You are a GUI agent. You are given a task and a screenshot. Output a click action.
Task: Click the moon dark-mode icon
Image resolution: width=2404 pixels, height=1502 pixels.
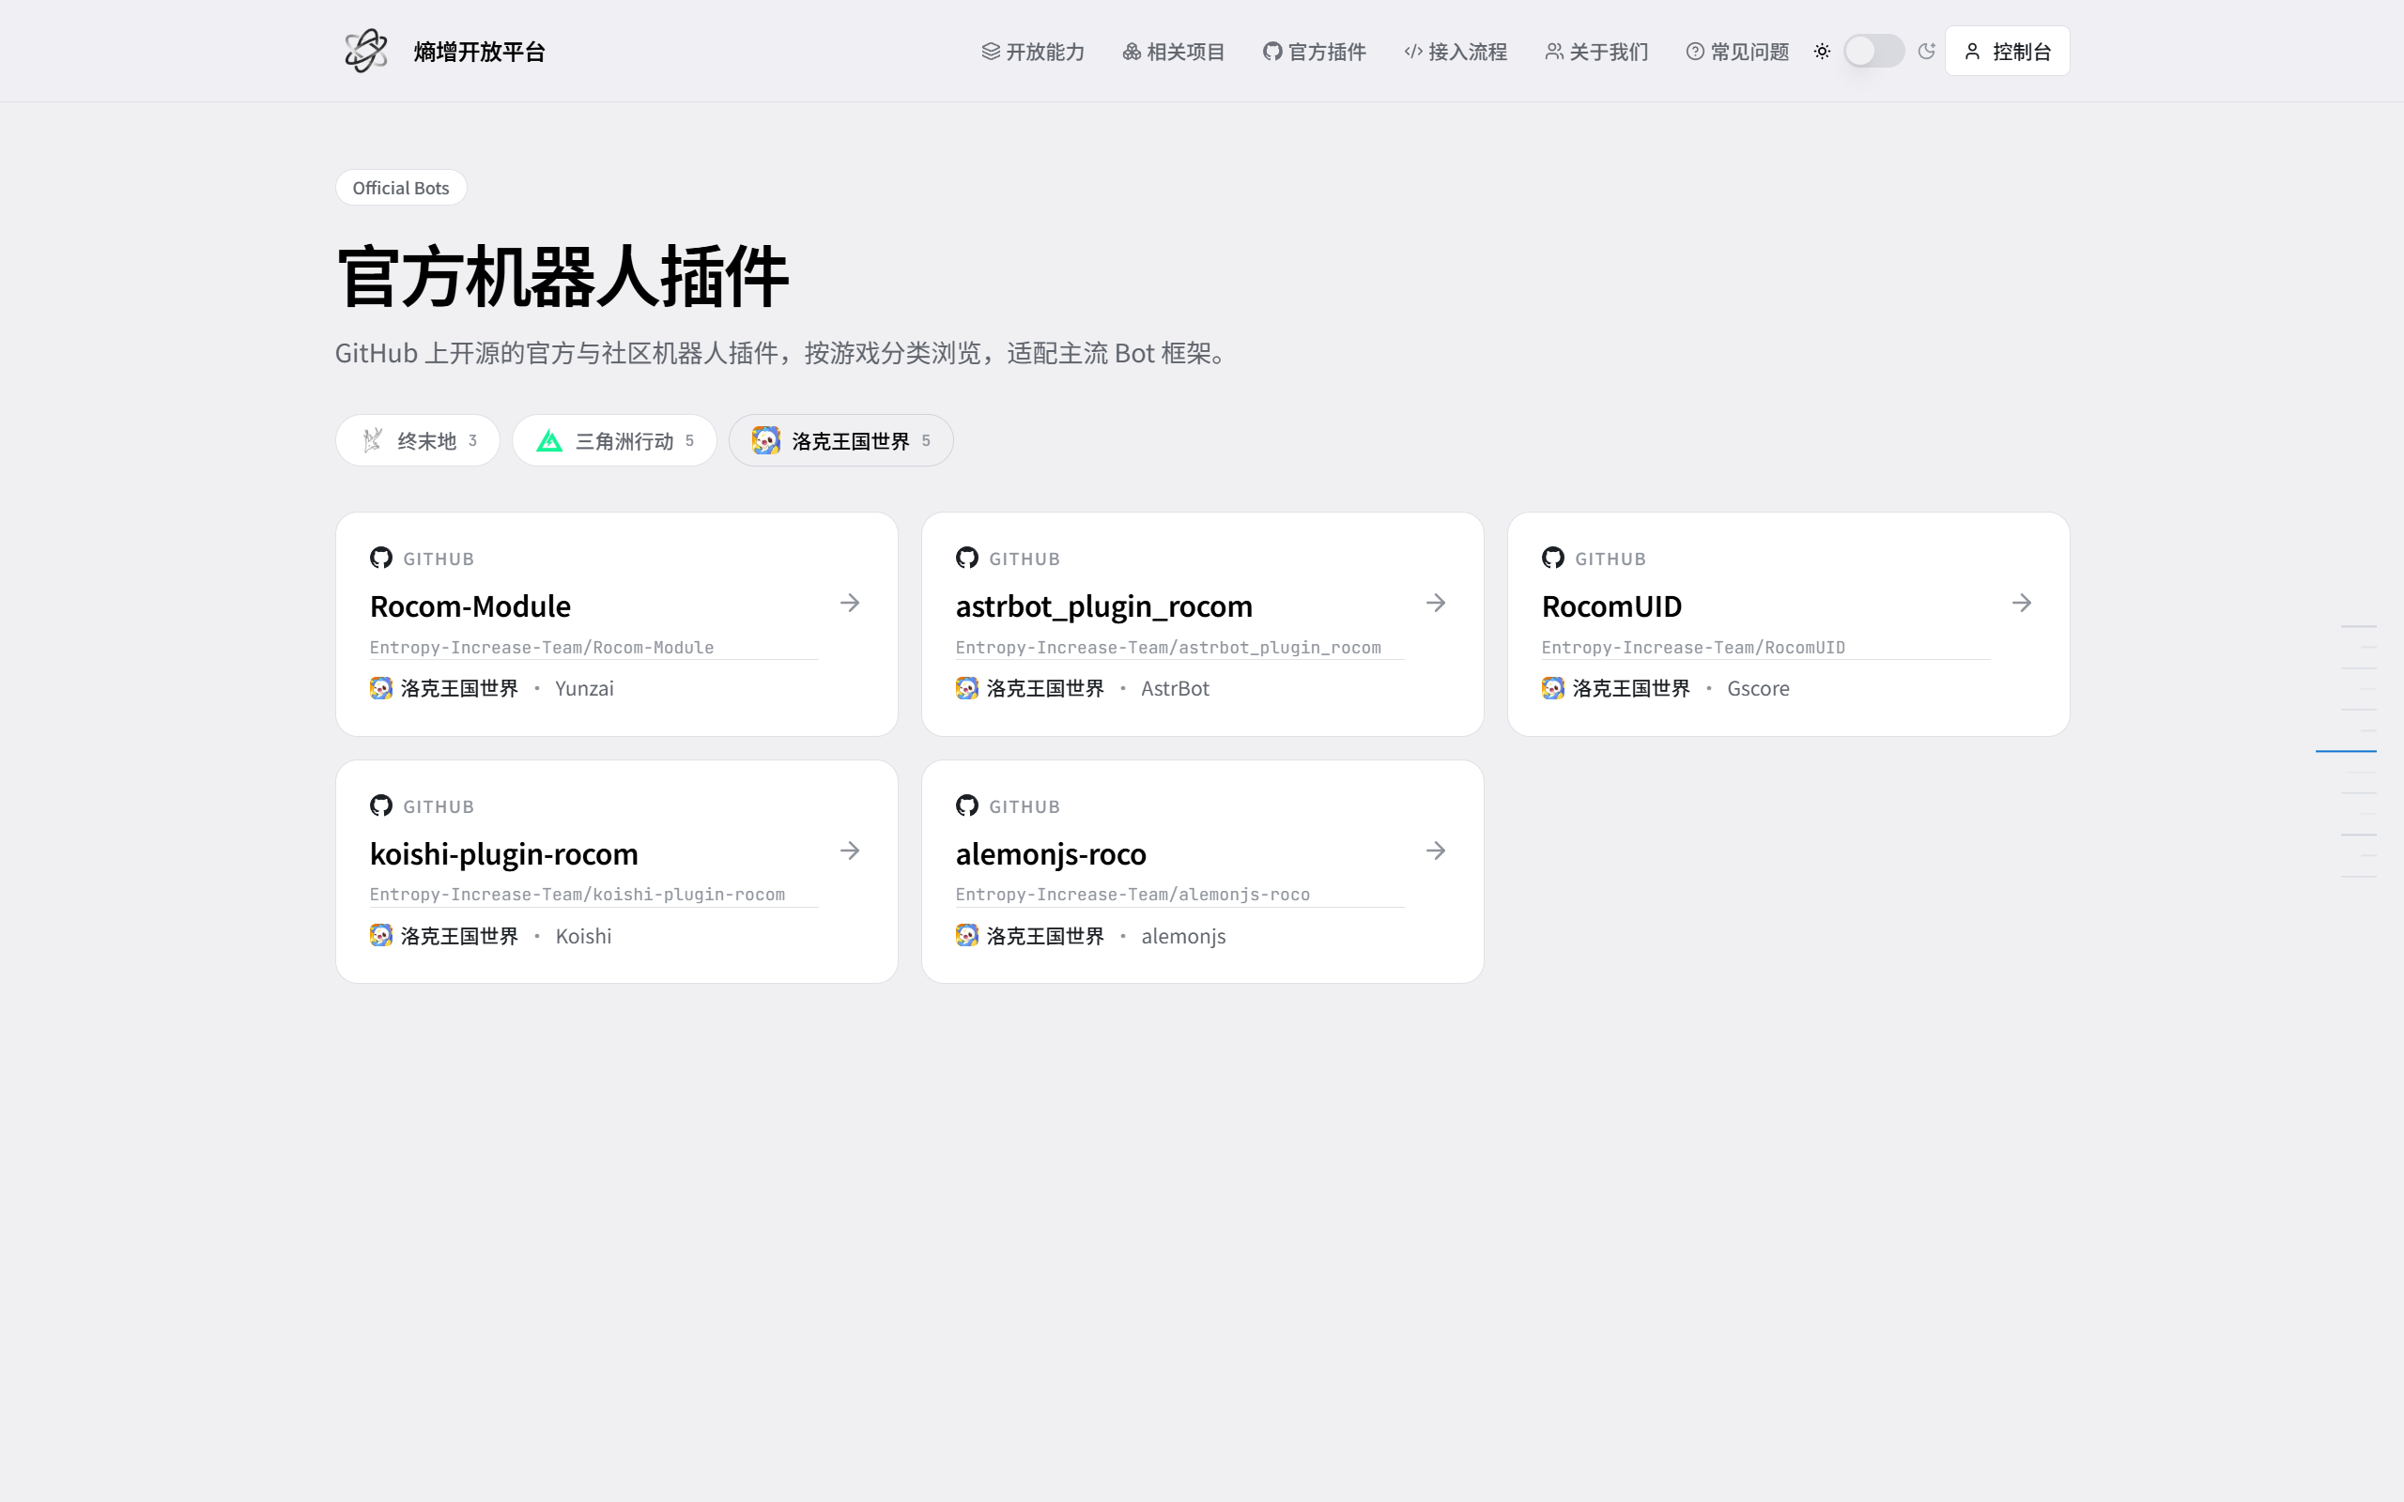1926,51
